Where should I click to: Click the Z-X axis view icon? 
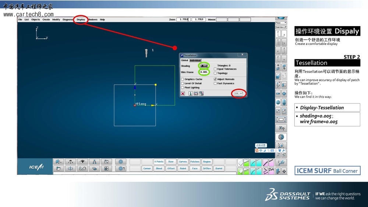(278, 34)
